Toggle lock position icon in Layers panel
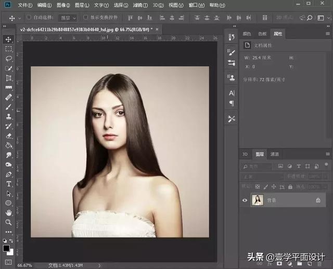The height and width of the screenshot is (269, 333). coord(274,187)
